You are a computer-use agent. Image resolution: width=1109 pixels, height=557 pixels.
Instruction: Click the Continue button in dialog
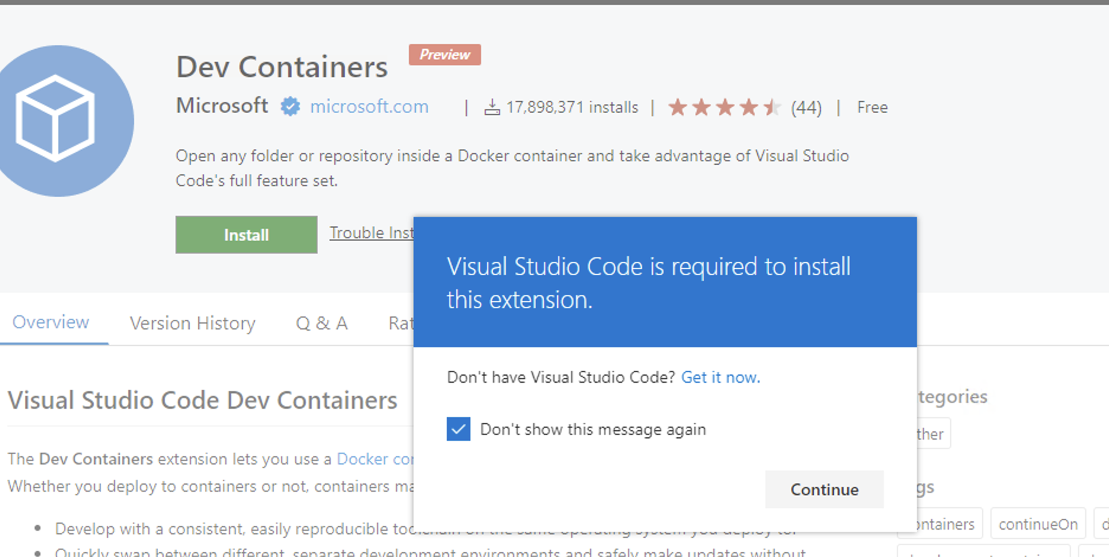point(824,489)
